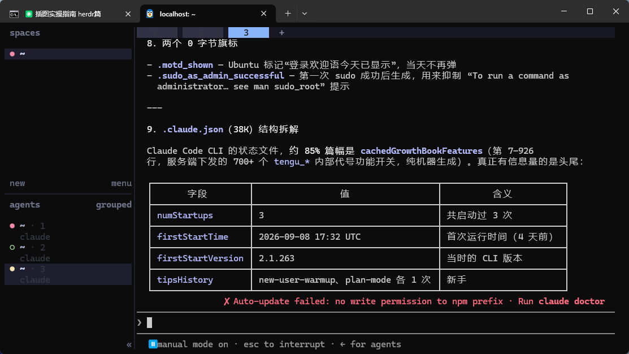Collapse the sidebar with double chevron
This screenshot has width=629, height=354.
[129, 344]
